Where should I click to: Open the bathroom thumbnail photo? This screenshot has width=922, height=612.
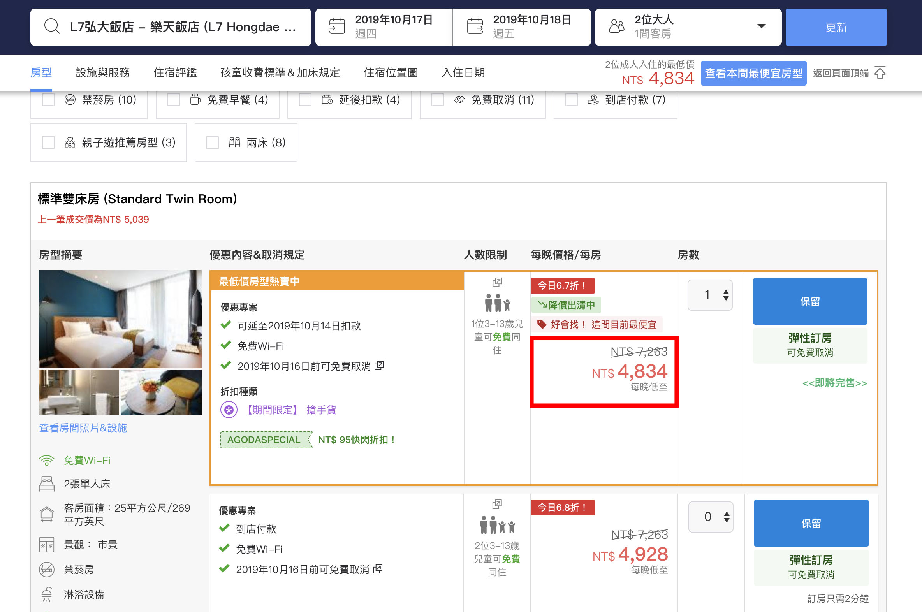79,392
